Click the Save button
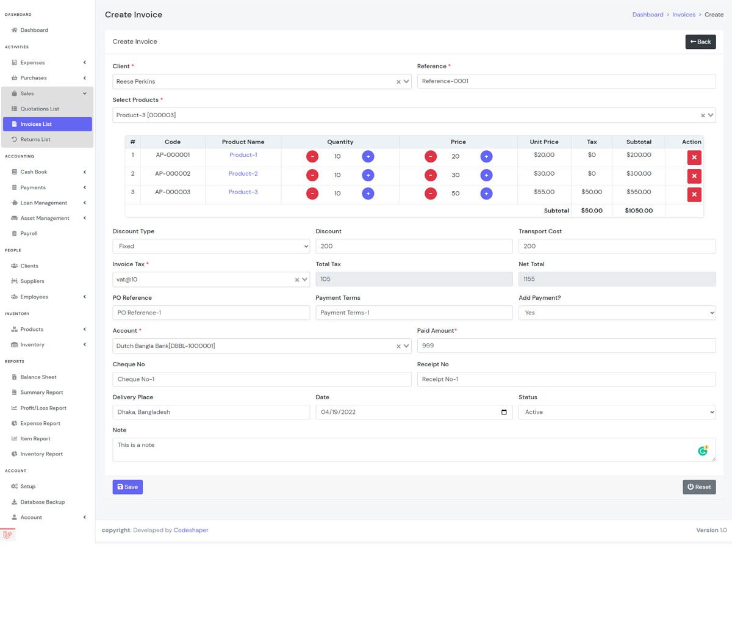Viewport: 732px width, 638px height. click(127, 487)
